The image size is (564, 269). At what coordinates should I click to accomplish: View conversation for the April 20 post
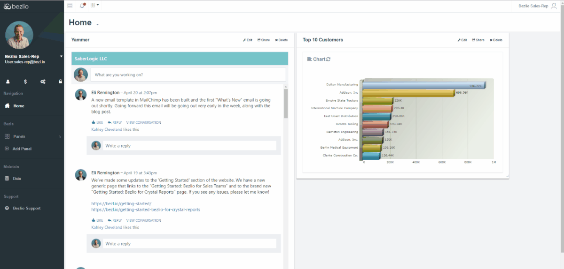pyautogui.click(x=144, y=122)
